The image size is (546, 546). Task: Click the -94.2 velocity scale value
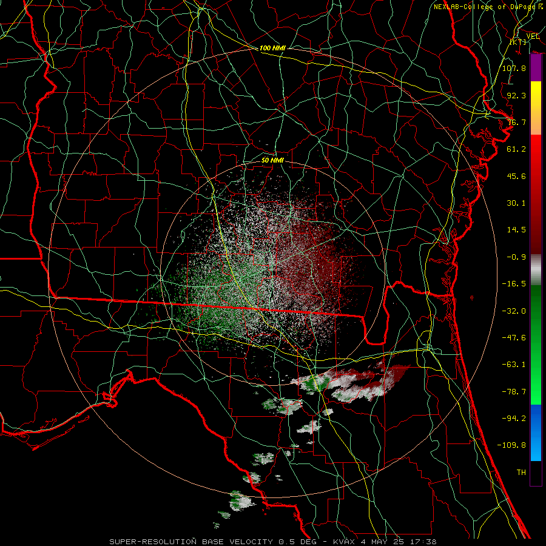tap(514, 419)
